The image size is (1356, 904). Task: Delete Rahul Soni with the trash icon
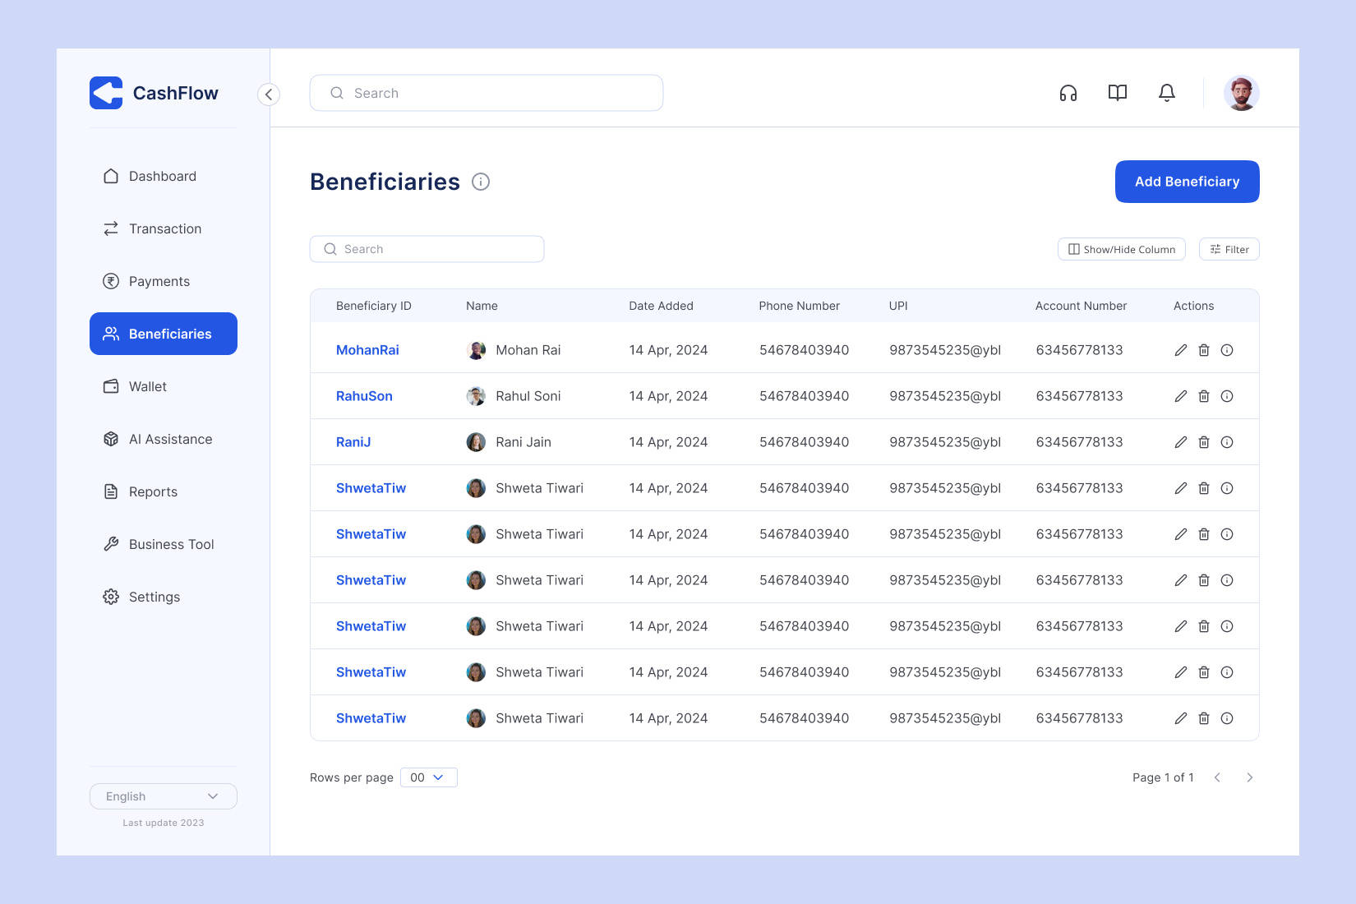[1204, 395]
